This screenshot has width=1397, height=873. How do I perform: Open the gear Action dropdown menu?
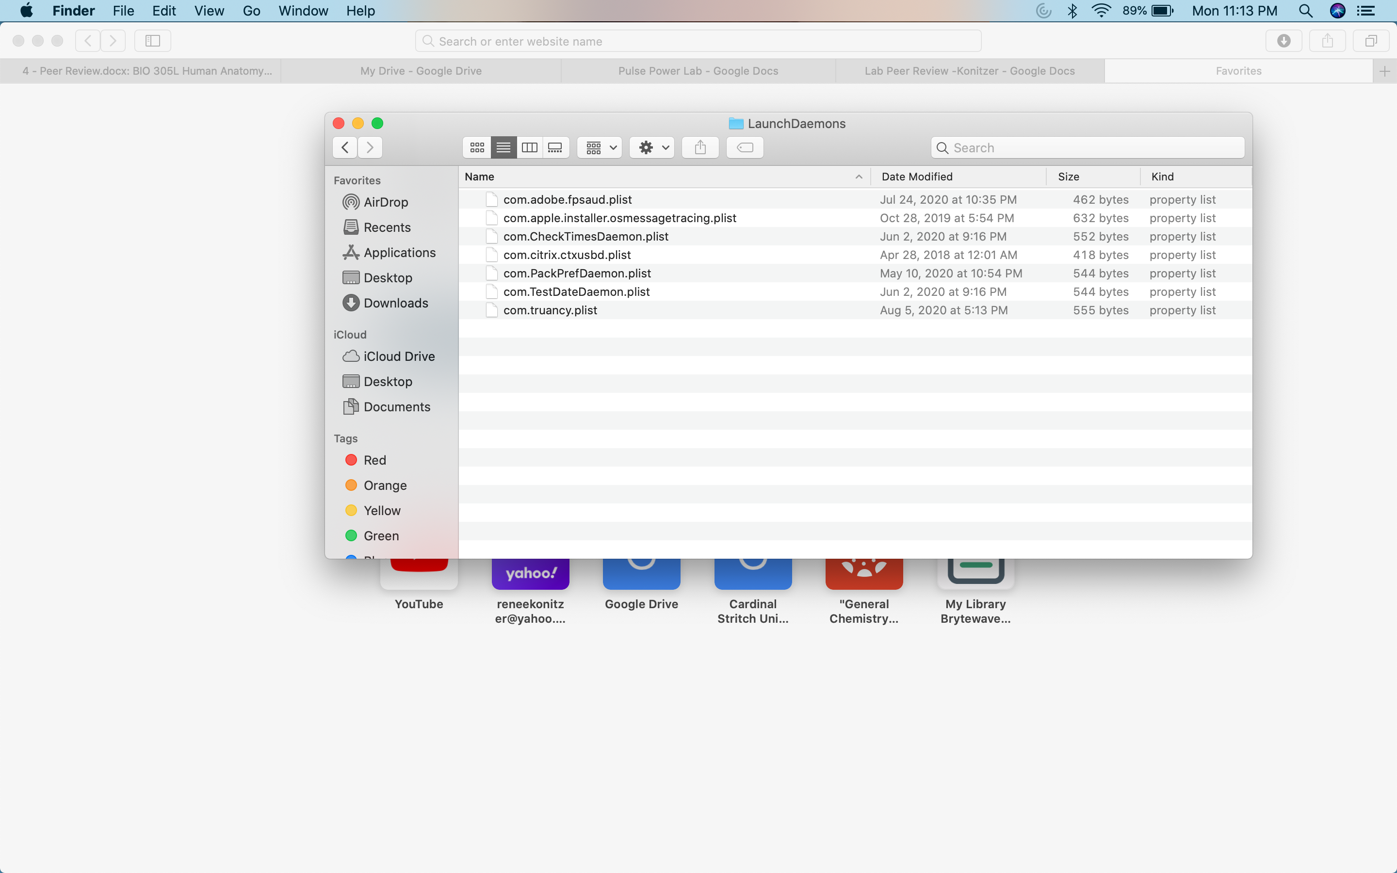(652, 148)
